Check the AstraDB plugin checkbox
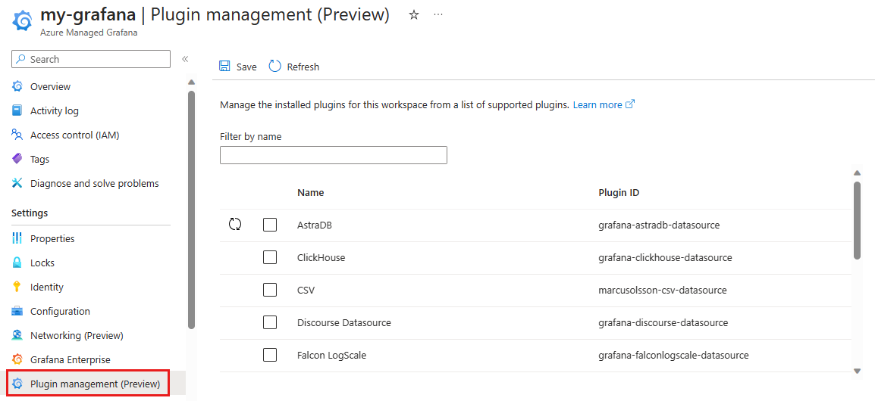Viewport: 875px width, 401px height. point(270,225)
